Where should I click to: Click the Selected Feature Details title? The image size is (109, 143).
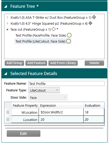(x=34, y=73)
